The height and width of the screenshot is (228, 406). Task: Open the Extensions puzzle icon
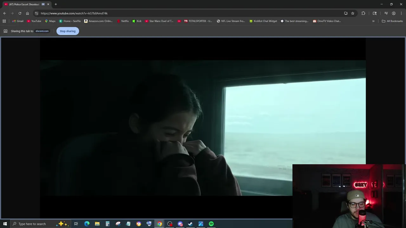(x=363, y=13)
